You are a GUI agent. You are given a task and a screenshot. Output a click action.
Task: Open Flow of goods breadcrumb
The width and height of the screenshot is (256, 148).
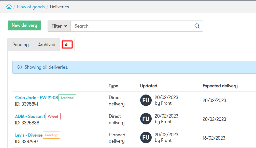click(31, 7)
